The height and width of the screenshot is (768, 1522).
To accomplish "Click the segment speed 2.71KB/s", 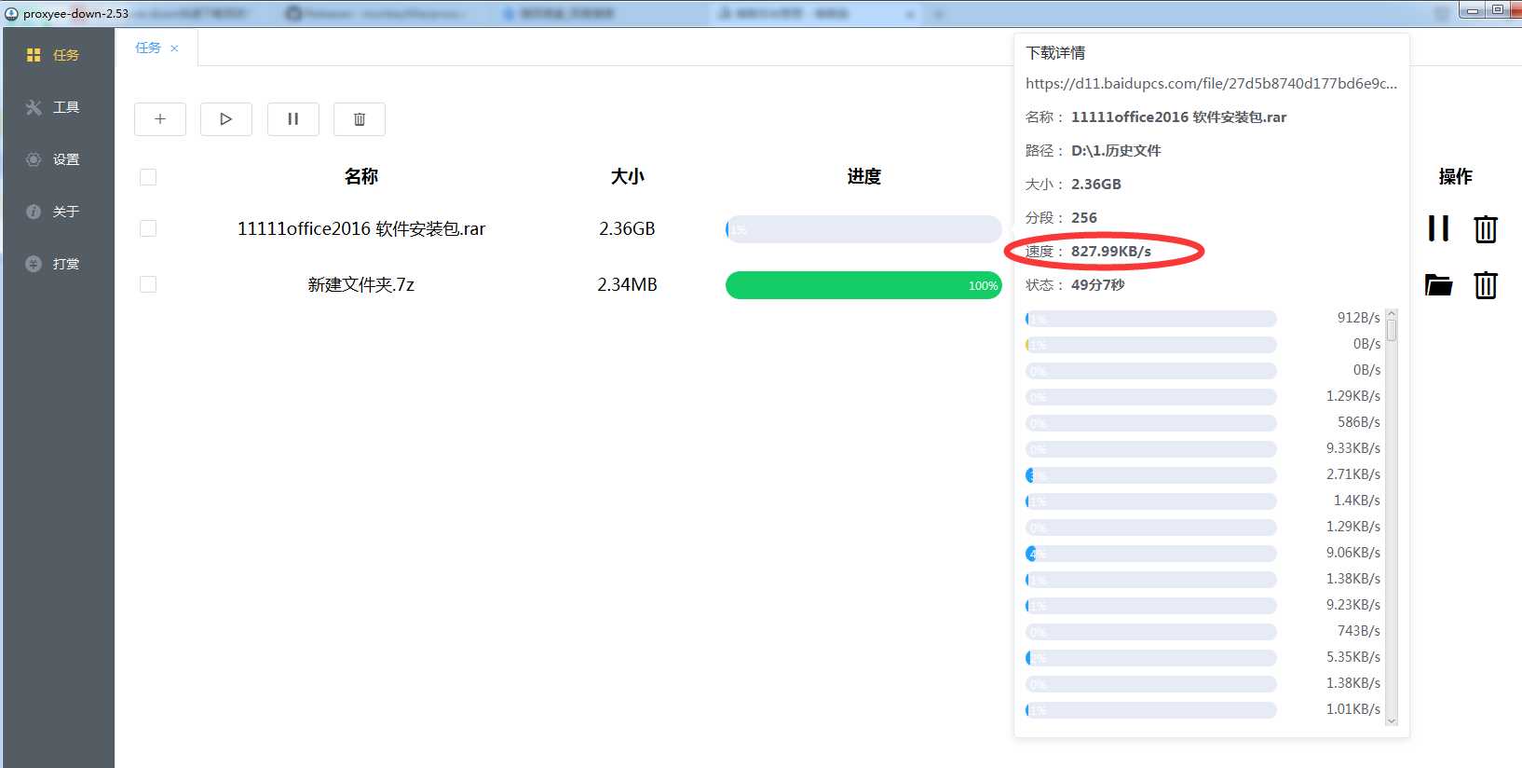I will coord(1353,474).
